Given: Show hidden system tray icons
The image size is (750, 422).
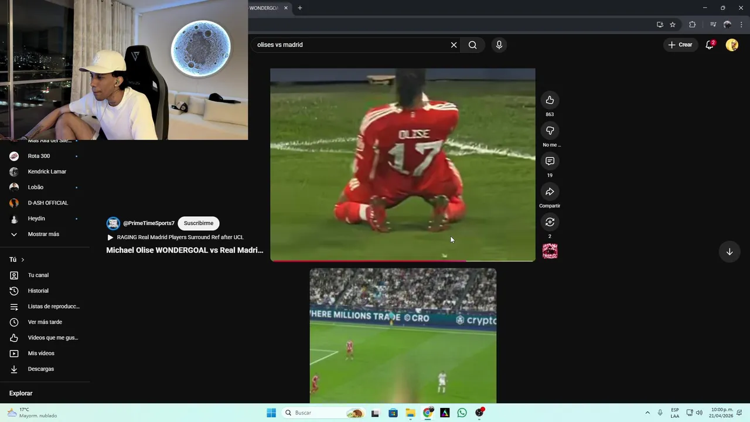Looking at the screenshot, I should click(x=647, y=413).
